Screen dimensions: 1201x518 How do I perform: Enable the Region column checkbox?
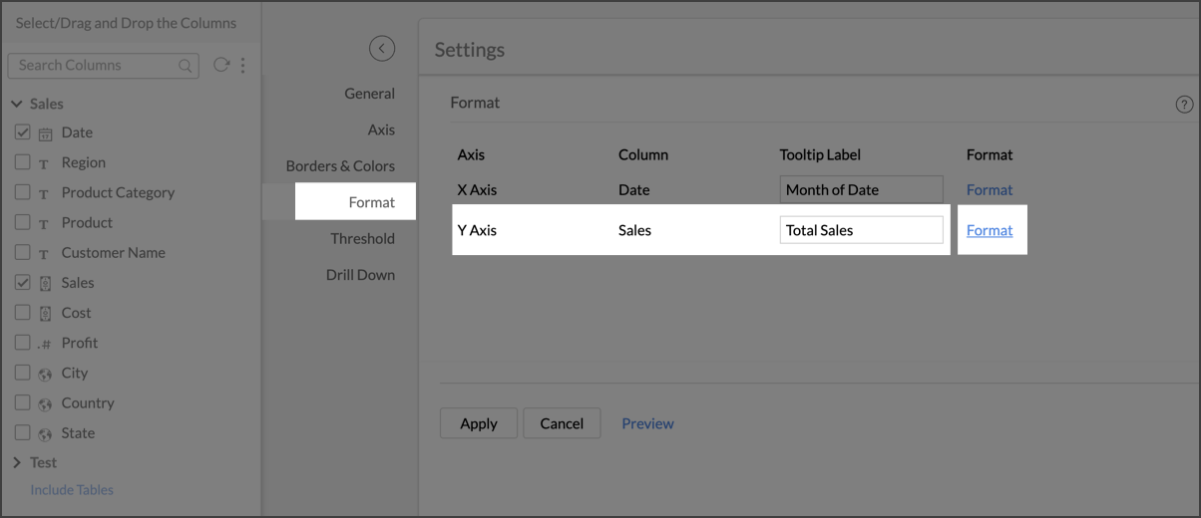coord(22,162)
